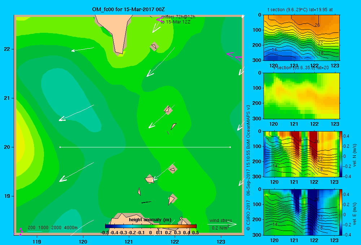Select the 'height anomaly (m)' legend title
Image resolution: width=361 pixels, height=245 pixels.
[150, 220]
